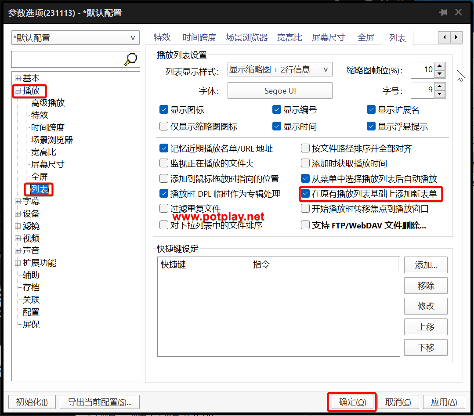Toggle 显示图标 checkbox
The width and height of the screenshot is (474, 416).
[x=163, y=109]
